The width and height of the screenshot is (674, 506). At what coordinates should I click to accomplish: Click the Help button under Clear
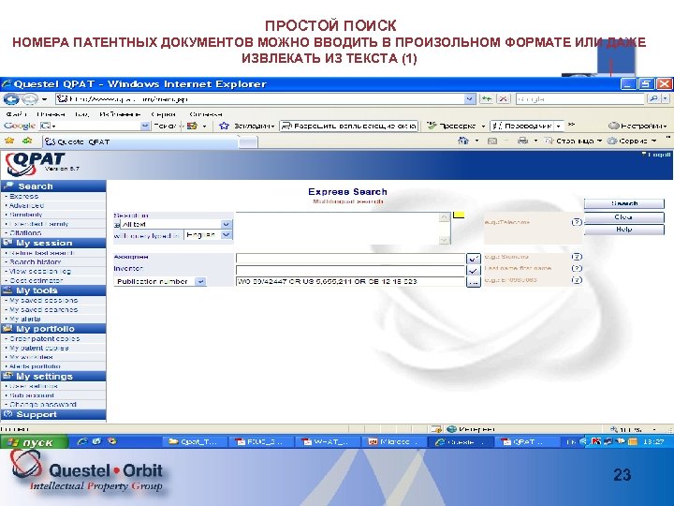coord(623,230)
